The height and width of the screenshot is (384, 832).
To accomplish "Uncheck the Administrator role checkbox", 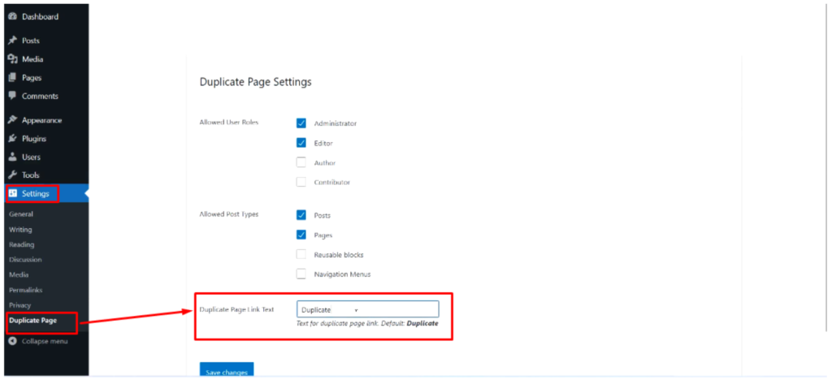I will [301, 123].
